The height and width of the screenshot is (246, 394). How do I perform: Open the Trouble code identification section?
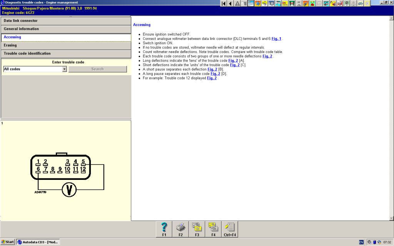pos(66,53)
